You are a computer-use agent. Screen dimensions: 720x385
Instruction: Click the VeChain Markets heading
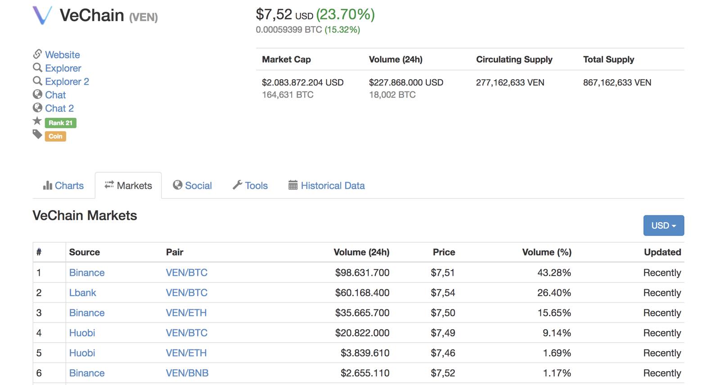tap(85, 215)
